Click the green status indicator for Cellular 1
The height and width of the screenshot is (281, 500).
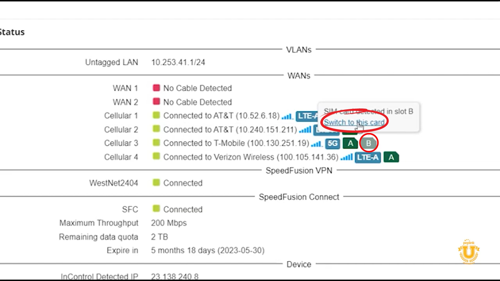[157, 115]
